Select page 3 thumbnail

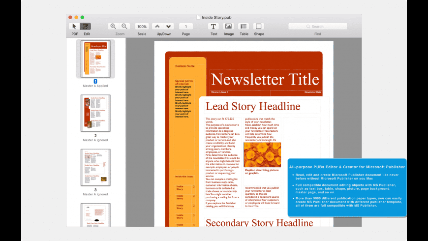95,167
